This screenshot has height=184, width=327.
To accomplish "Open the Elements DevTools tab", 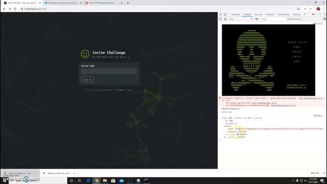I will pos(236,14).
